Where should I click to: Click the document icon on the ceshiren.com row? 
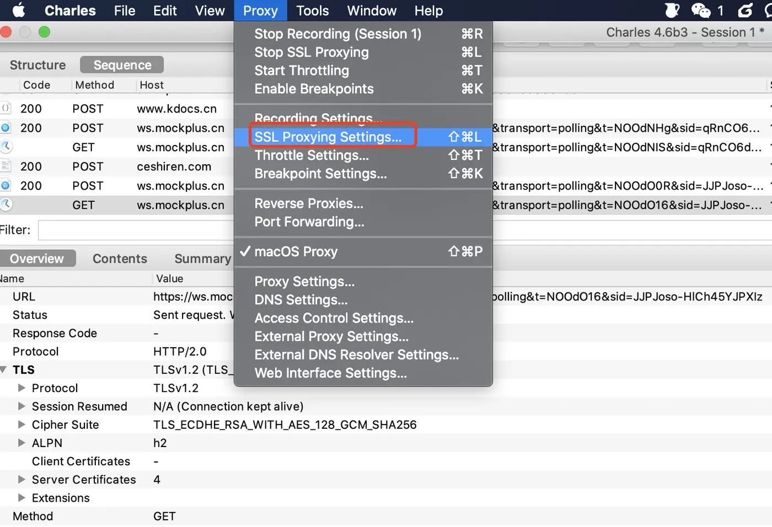click(6, 166)
